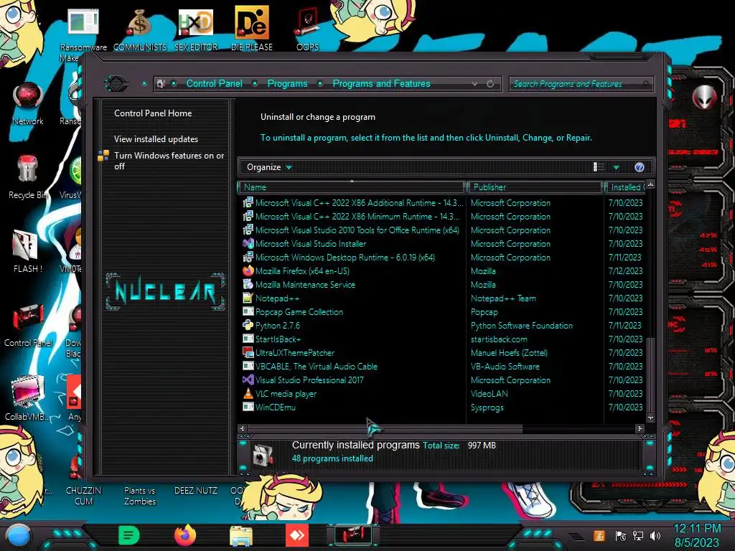The width and height of the screenshot is (735, 551).
Task: Click the horizontal scrollbar right arrow
Action: 640,428
